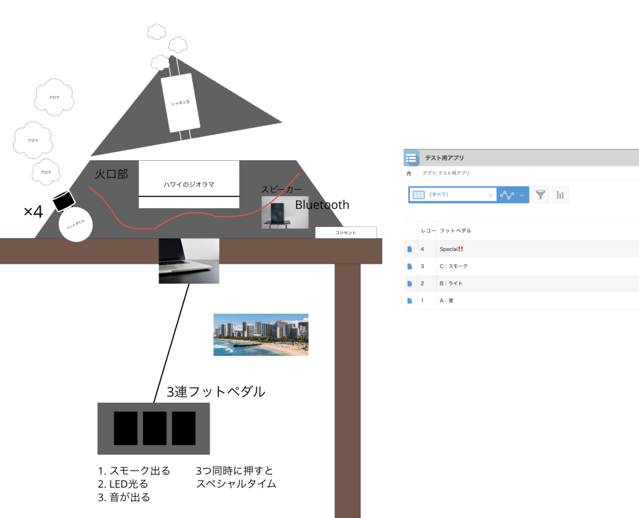Open the アプリ: テスト用アプリ breadcrumb link
This screenshot has width=639, height=518.
446,173
